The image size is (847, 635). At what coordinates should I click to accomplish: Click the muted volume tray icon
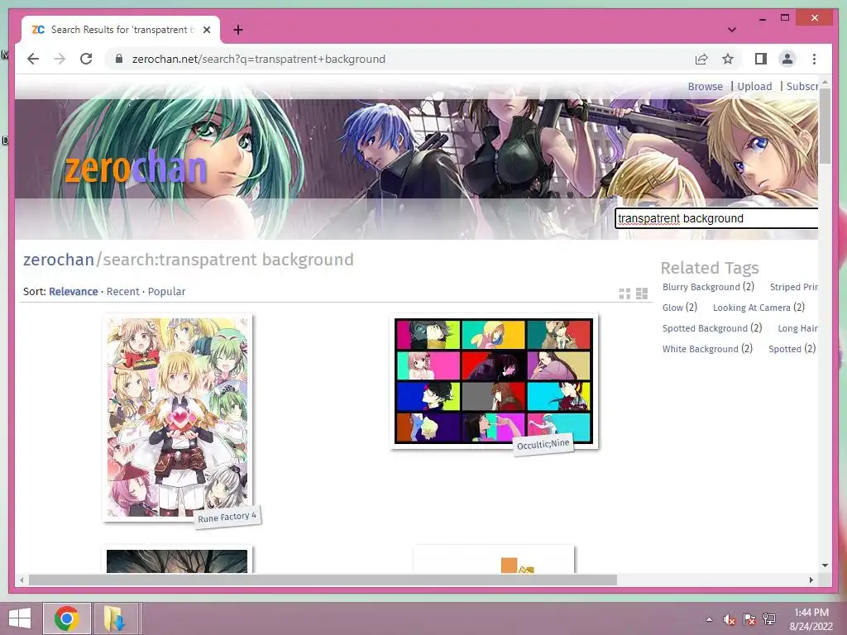(x=729, y=619)
